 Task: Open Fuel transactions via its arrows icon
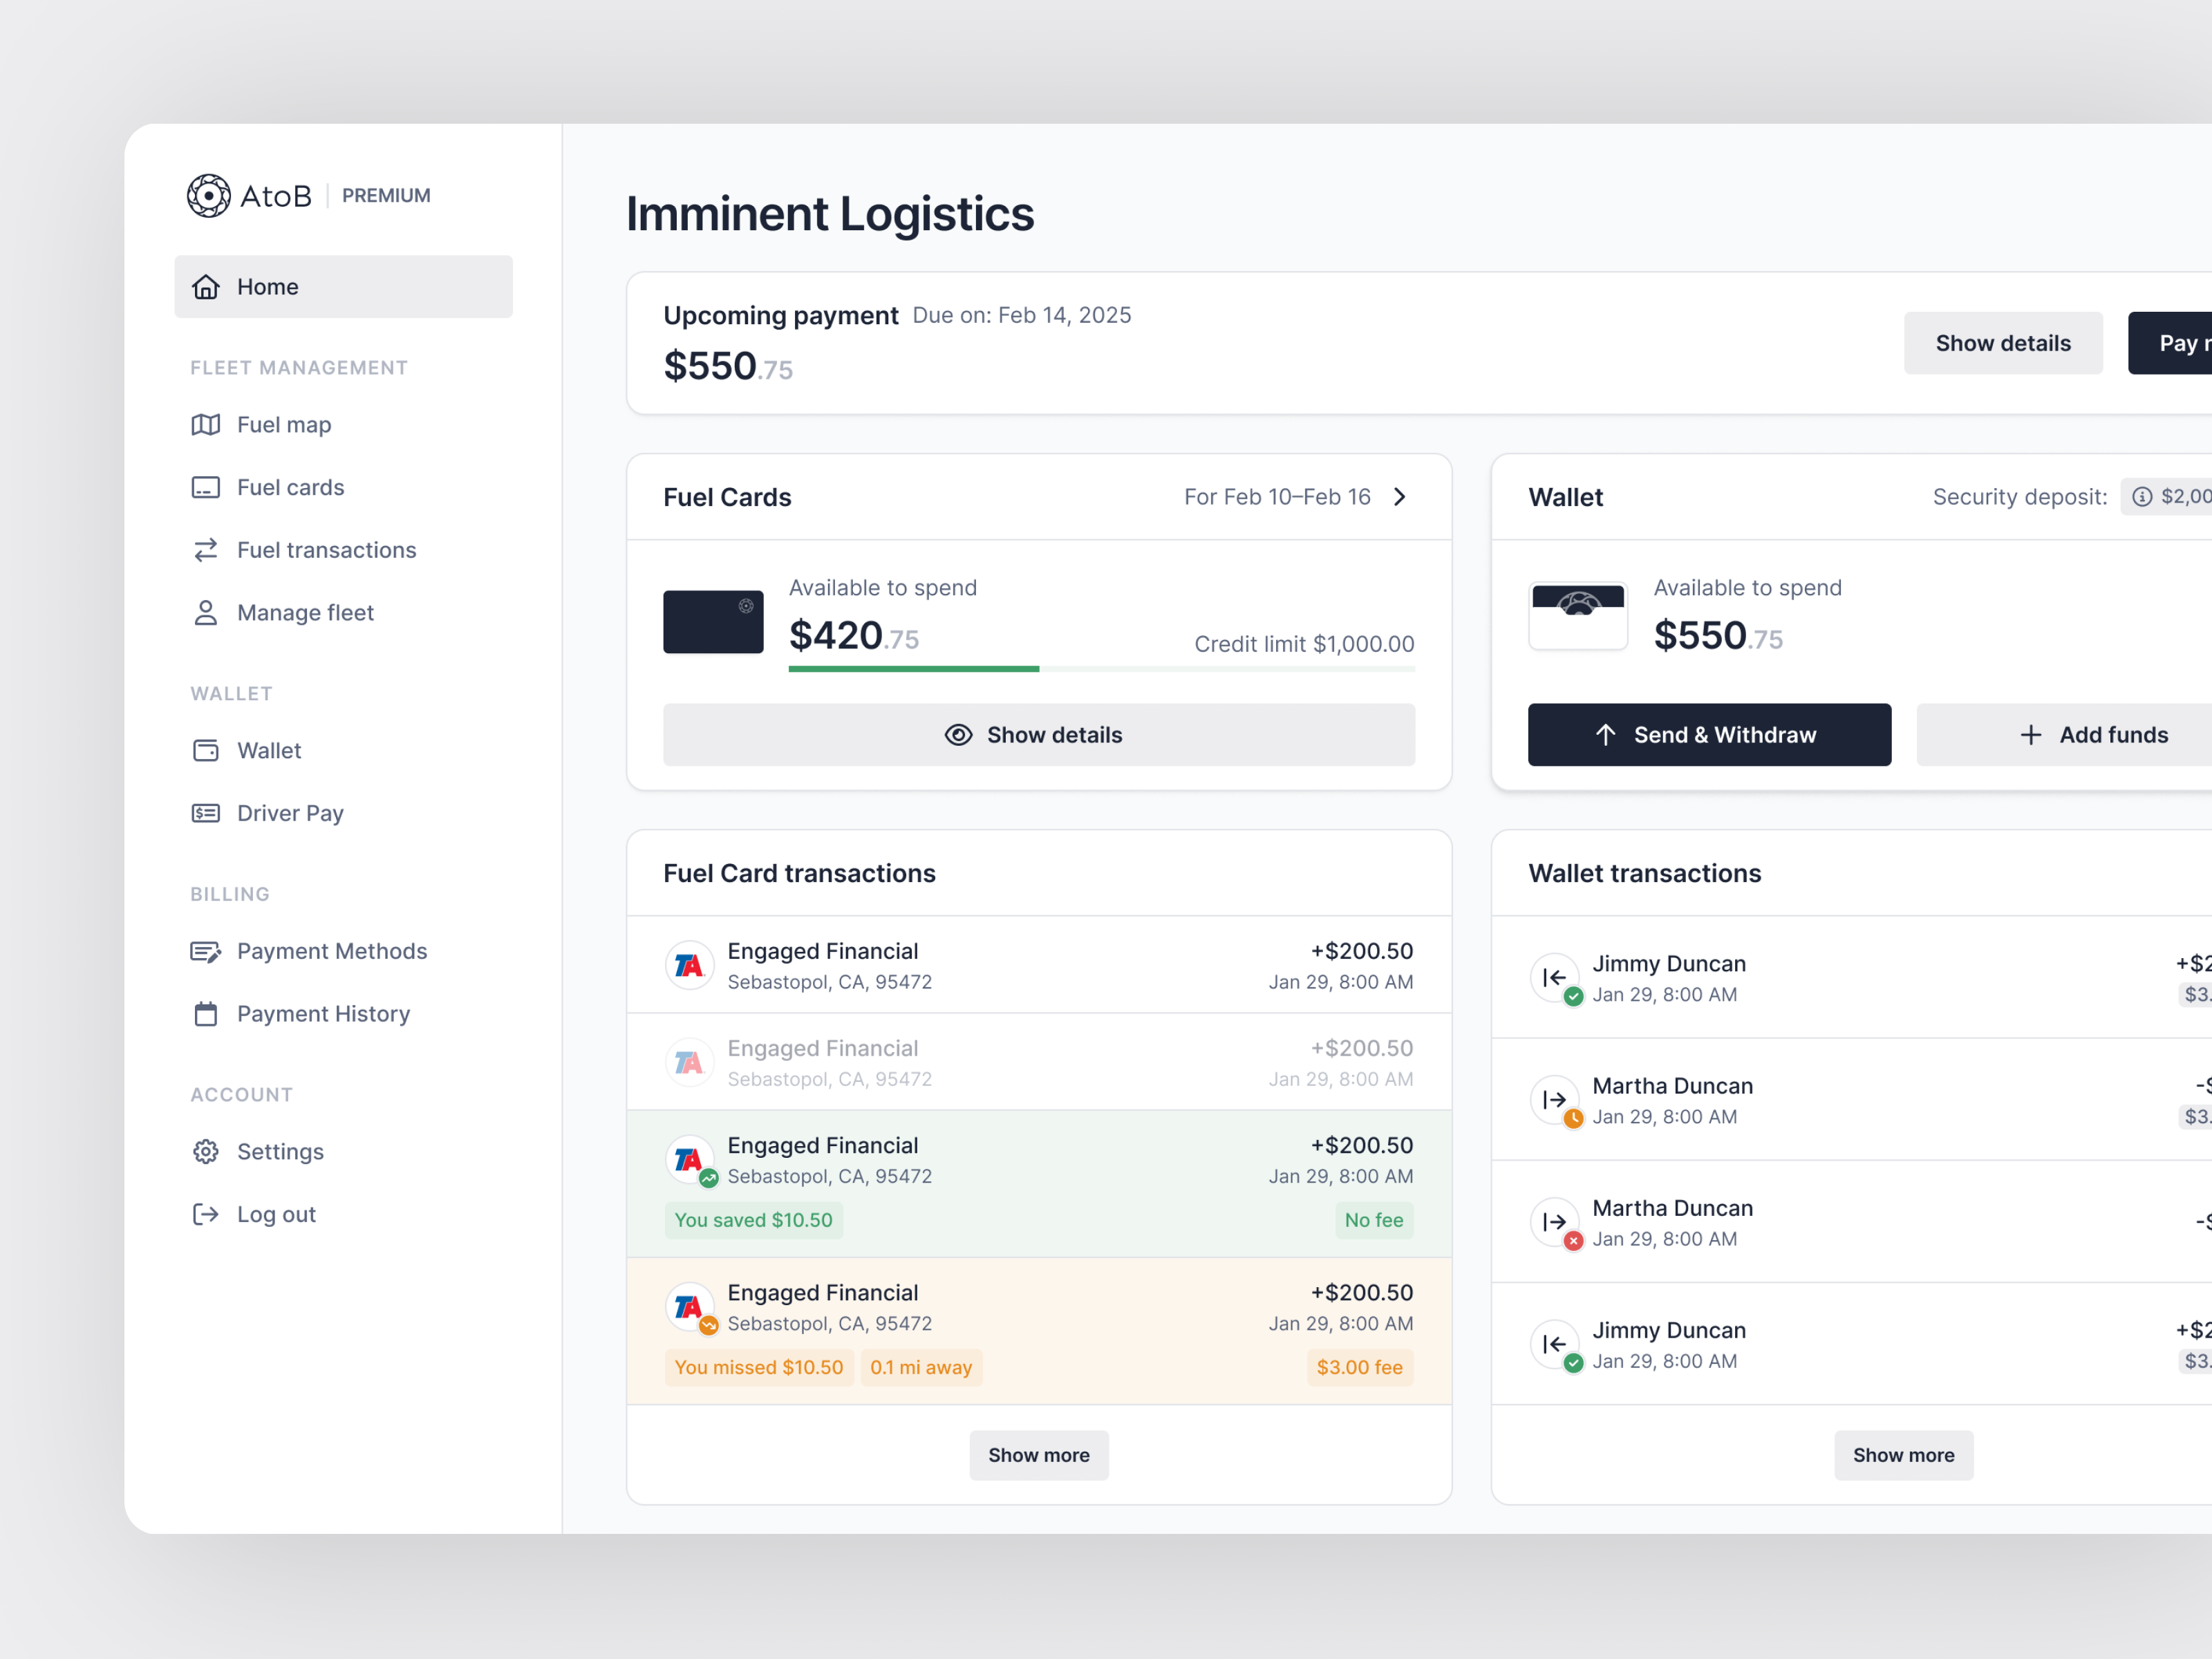tap(206, 549)
